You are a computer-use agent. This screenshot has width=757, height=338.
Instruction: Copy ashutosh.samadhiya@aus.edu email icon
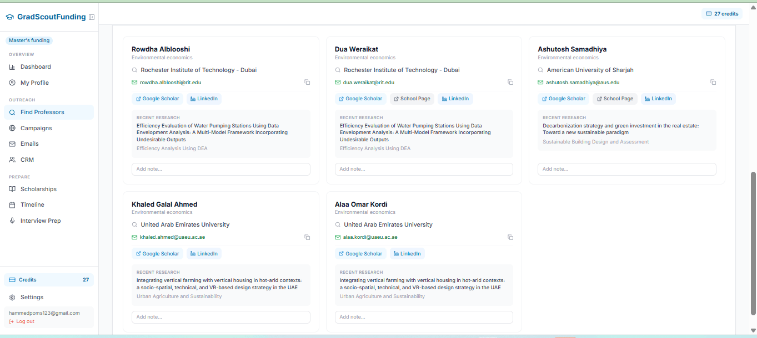pyautogui.click(x=713, y=82)
